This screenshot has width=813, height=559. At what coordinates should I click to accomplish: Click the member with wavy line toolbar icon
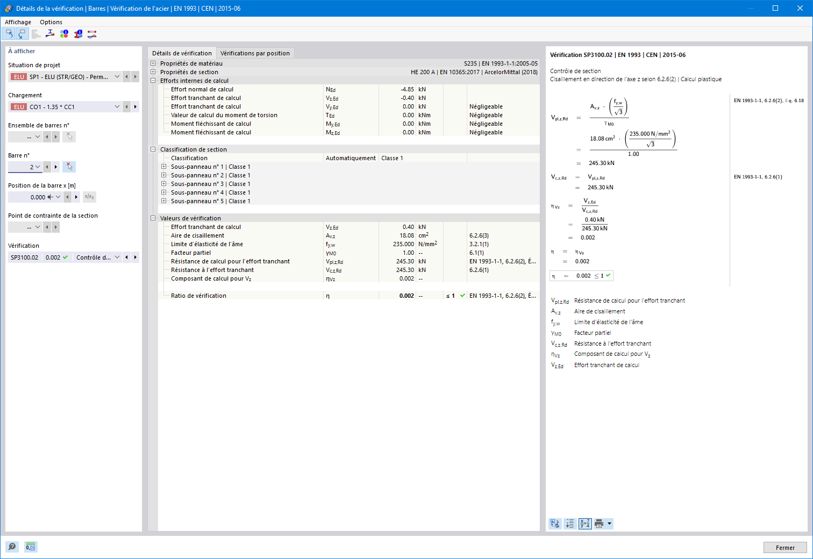point(92,34)
